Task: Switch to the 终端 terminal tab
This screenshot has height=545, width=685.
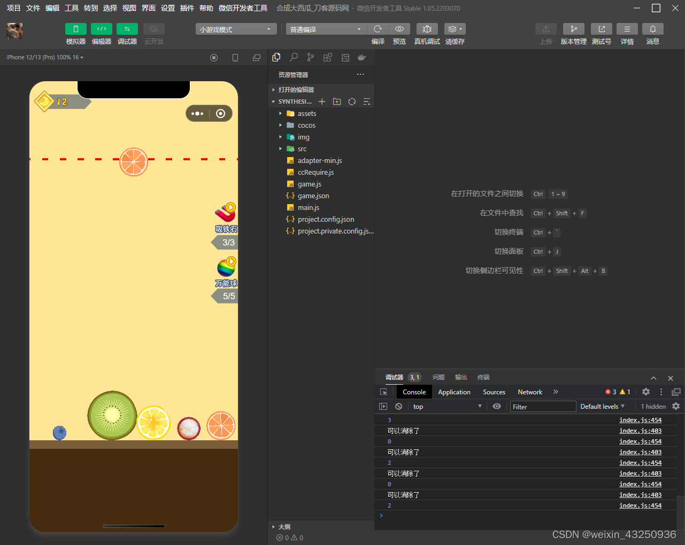Action: tap(483, 377)
